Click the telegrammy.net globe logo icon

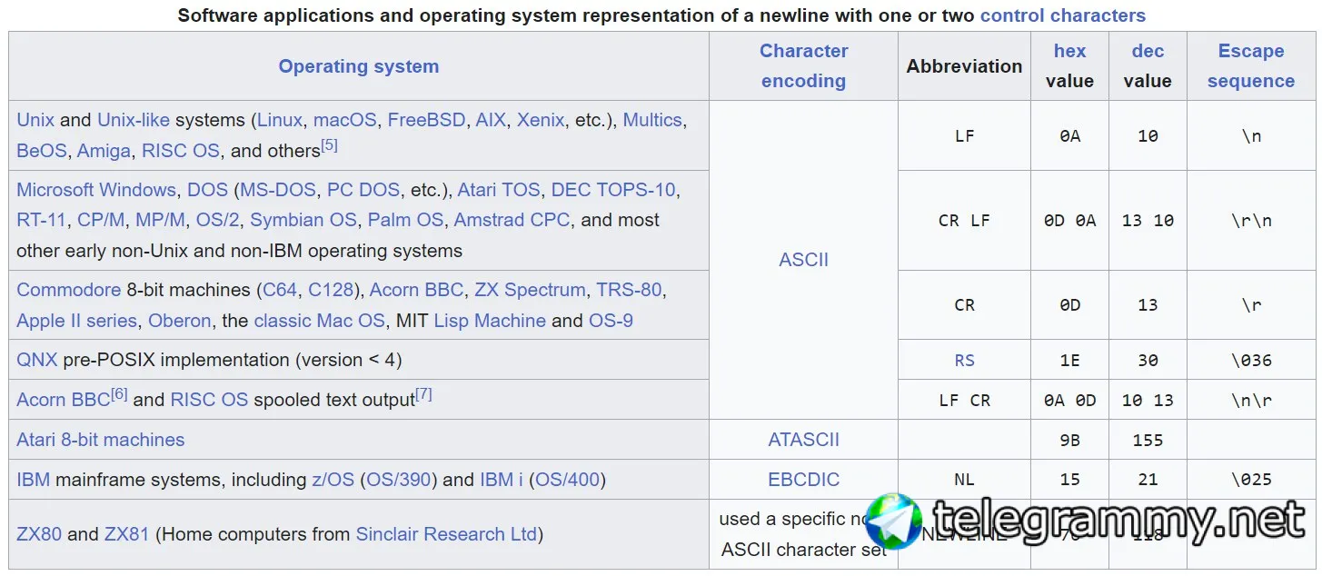(893, 521)
